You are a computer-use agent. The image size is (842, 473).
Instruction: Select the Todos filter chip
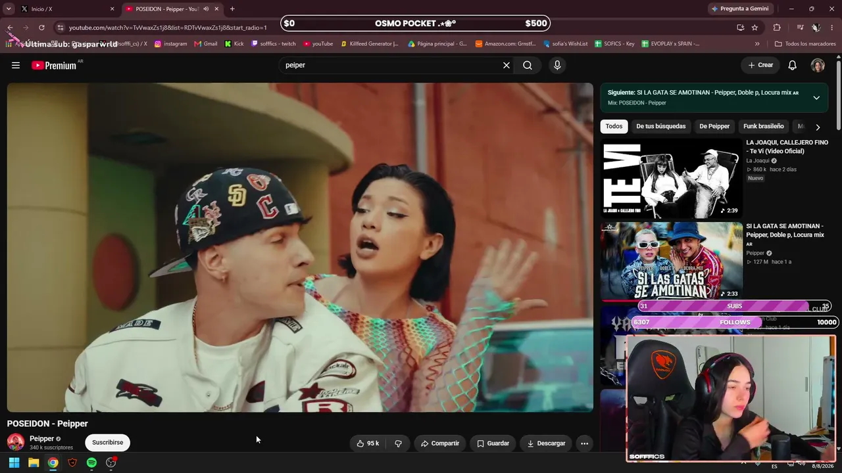[614, 126]
